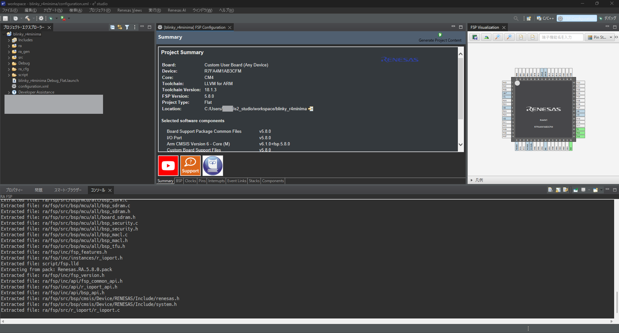Click the green mountain arrow icon in FSP Visualization

pyautogui.click(x=486, y=37)
